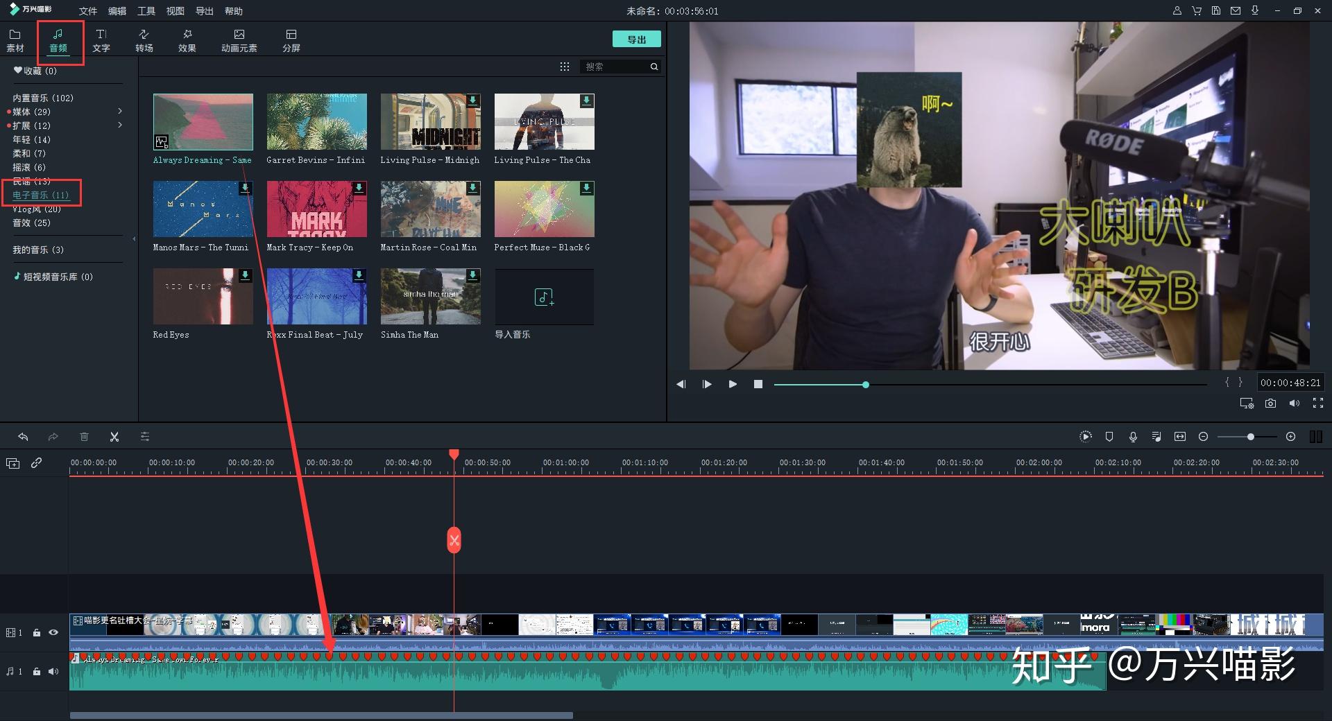The height and width of the screenshot is (721, 1332).
Task: Open the 效果 effects tab
Action: [x=187, y=41]
